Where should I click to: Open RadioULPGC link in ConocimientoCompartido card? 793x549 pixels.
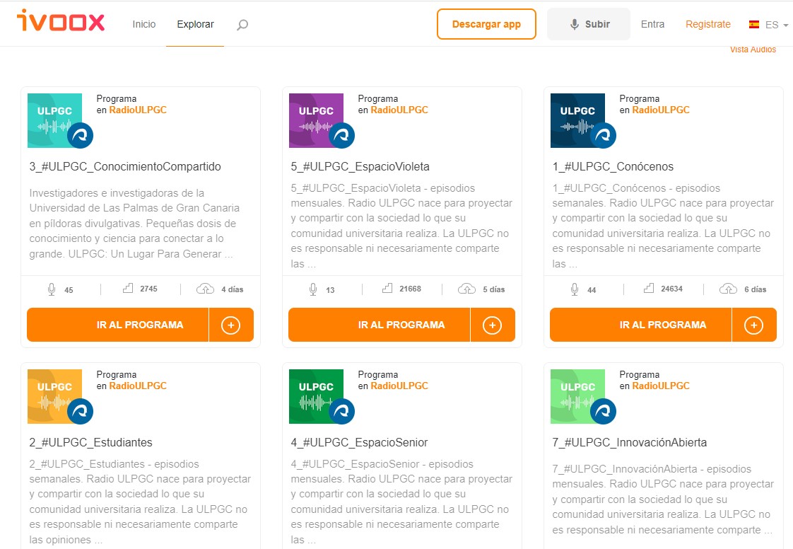pos(138,110)
